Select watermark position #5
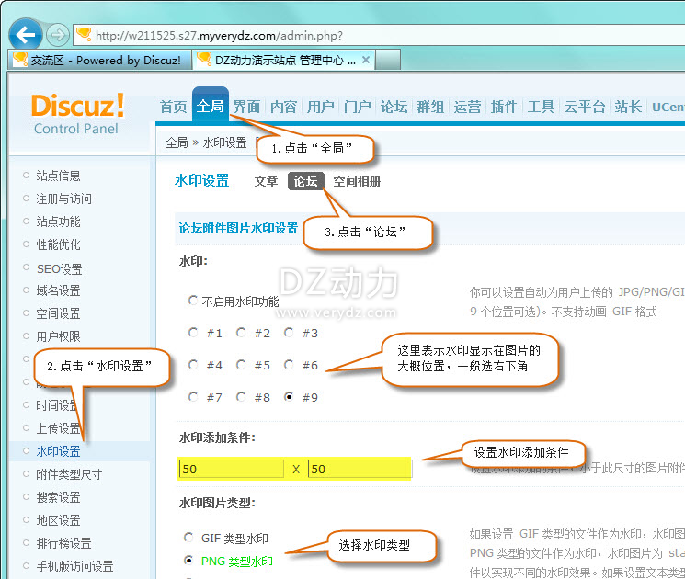 pos(241,364)
